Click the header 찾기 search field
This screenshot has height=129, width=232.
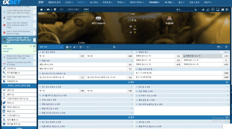click(x=185, y=10)
